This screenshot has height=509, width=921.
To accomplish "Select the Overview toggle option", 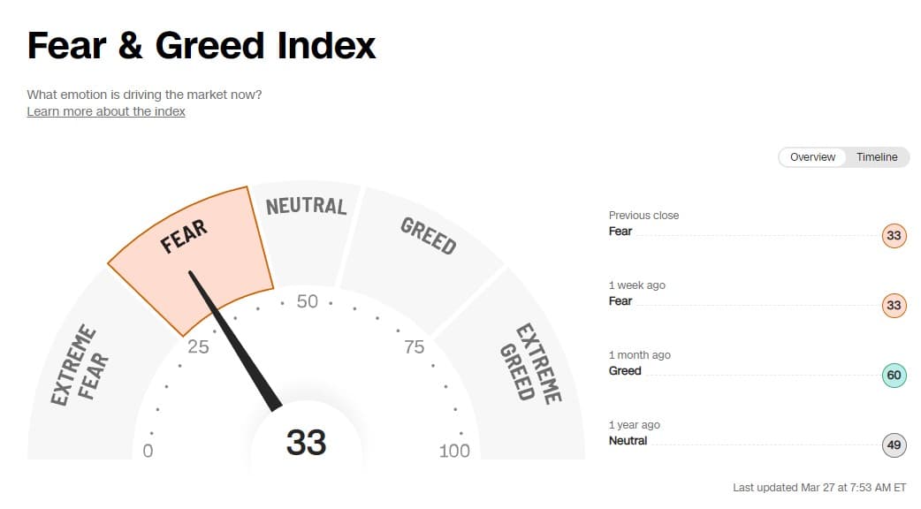I will [x=812, y=157].
